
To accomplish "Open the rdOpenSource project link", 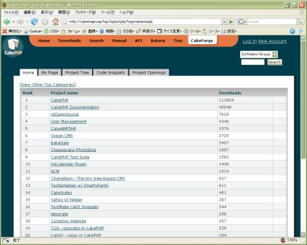I will pyautogui.click(x=64, y=115).
